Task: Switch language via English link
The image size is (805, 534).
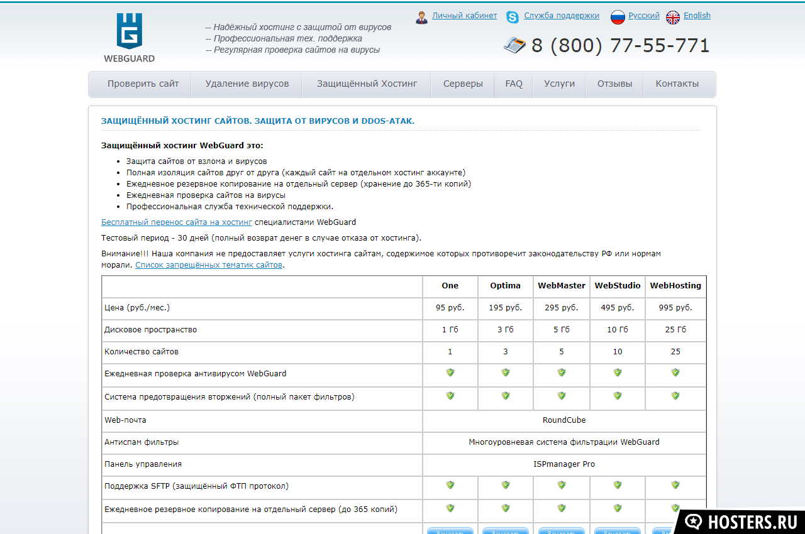Action: click(x=697, y=16)
